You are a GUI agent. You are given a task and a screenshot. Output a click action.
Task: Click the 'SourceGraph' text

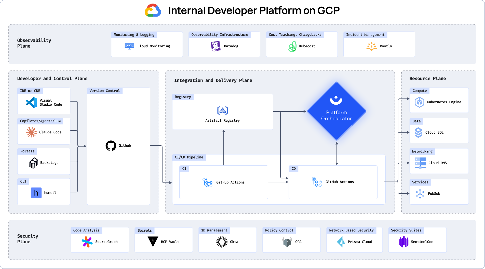[x=106, y=242]
